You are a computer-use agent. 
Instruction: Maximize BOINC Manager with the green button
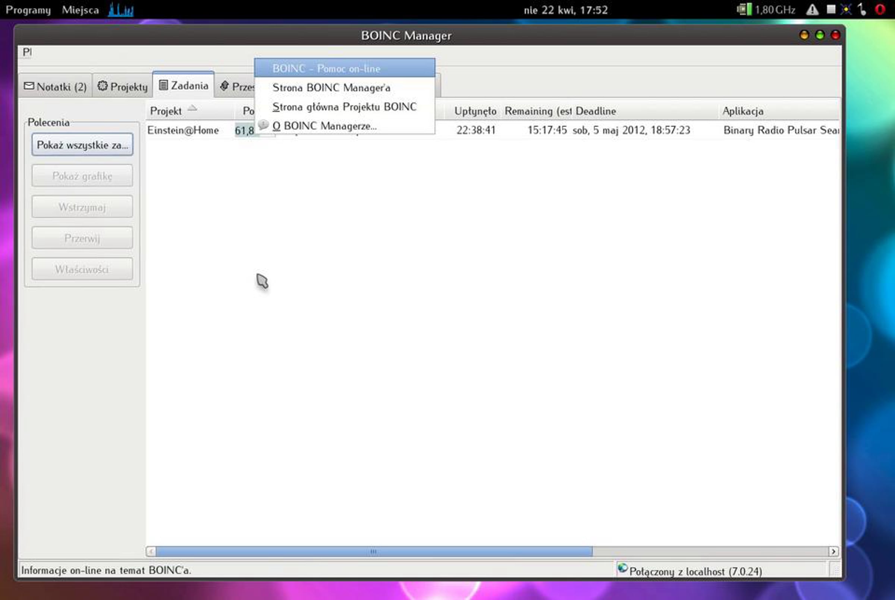[820, 35]
